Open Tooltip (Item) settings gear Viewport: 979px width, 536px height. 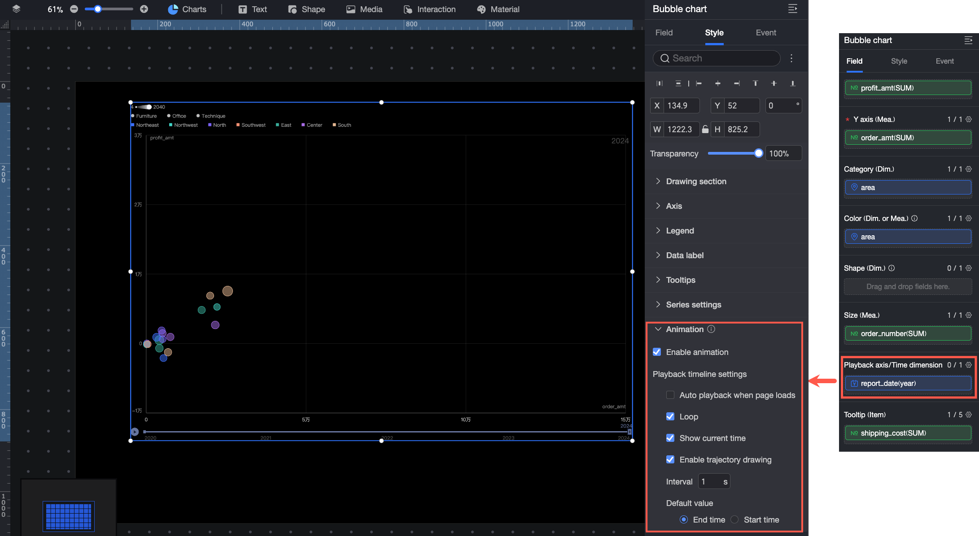969,415
